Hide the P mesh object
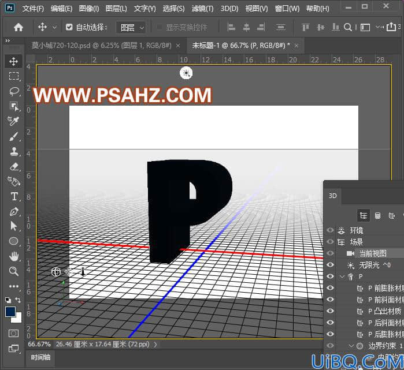The image size is (404, 370). click(330, 276)
